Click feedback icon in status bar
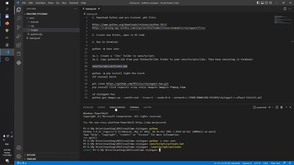 click(284, 163)
